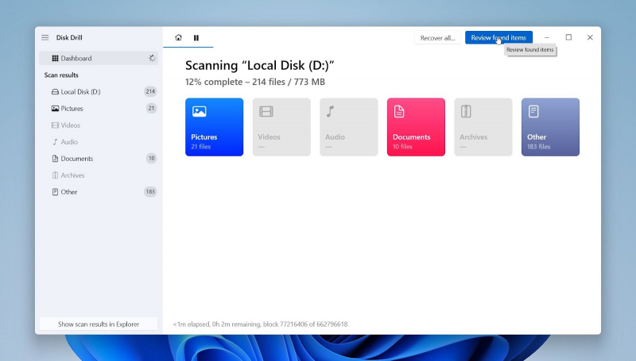The width and height of the screenshot is (636, 361).
Task: Open Local Disk (D:) scan results
Action: click(99, 92)
